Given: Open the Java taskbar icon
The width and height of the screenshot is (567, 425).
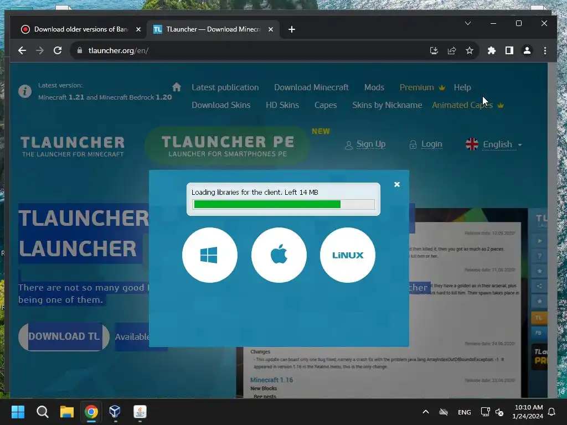Looking at the screenshot, I should 140,412.
